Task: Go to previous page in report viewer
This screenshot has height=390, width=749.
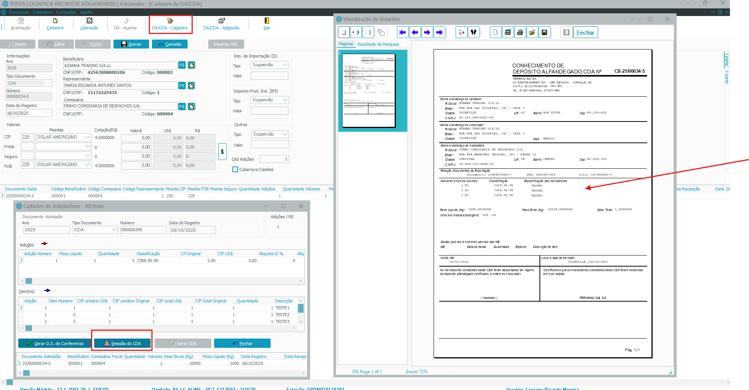Action: tap(415, 32)
